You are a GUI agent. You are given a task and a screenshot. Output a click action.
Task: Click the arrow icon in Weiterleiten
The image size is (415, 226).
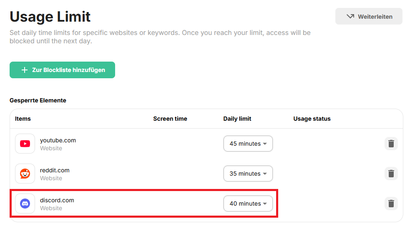(x=350, y=17)
